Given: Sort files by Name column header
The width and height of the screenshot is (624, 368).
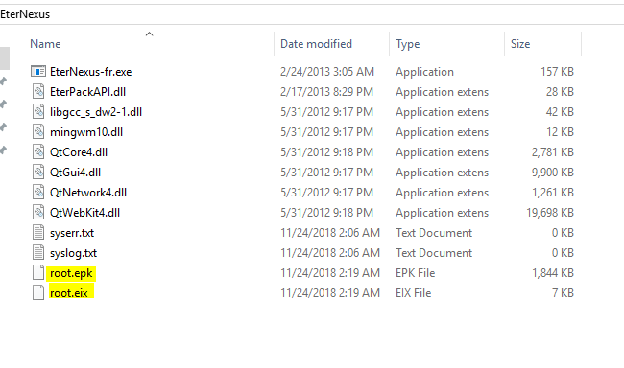Looking at the screenshot, I should click(45, 44).
